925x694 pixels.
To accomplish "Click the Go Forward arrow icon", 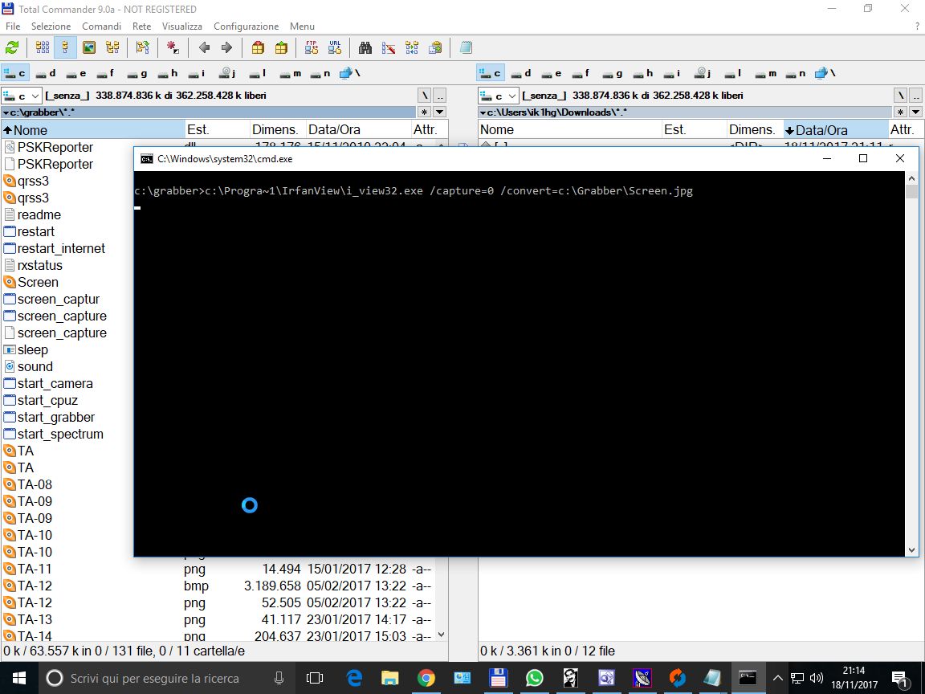I will coord(226,47).
